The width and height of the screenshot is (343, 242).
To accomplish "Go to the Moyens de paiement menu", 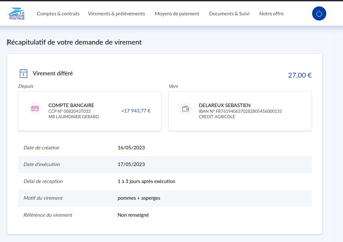I will pyautogui.click(x=177, y=14).
